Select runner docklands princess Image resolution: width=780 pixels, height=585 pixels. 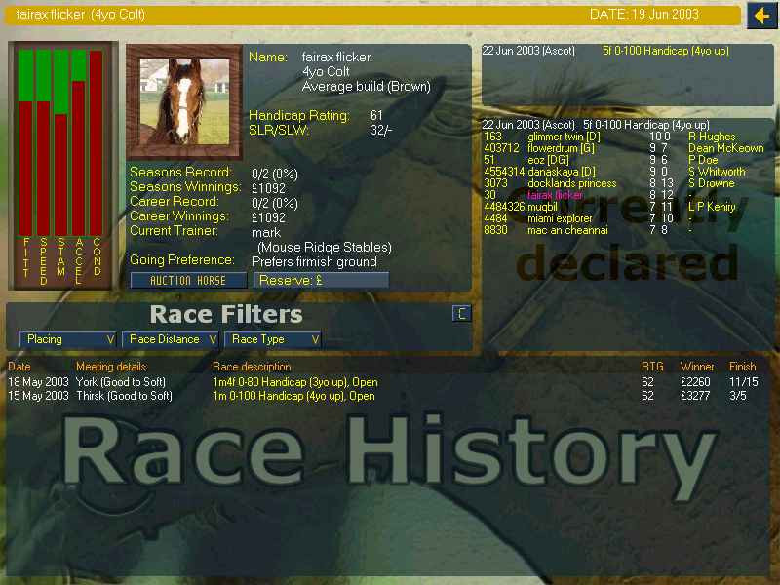click(x=571, y=183)
